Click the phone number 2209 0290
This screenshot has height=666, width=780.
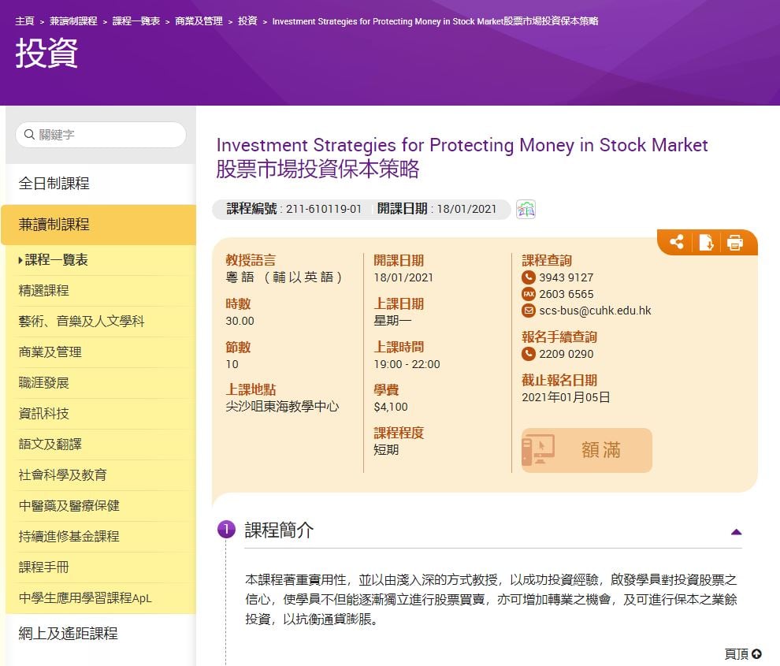click(566, 354)
